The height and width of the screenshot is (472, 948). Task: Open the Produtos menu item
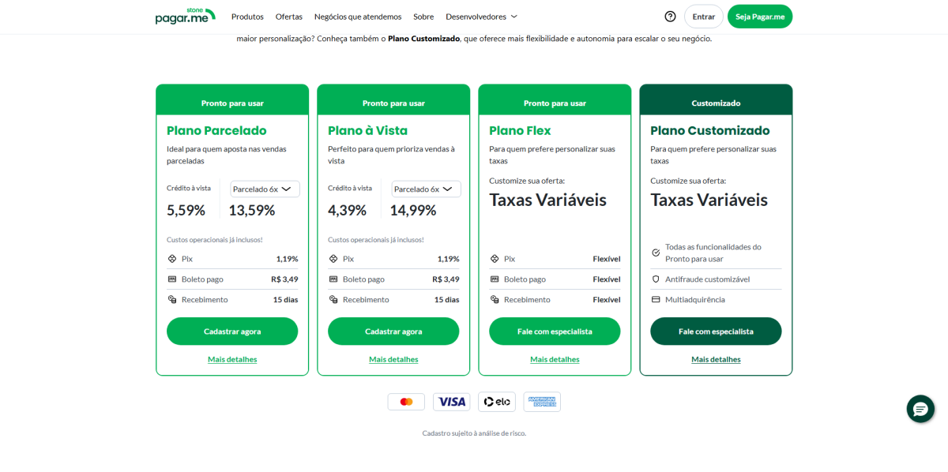coord(247,17)
